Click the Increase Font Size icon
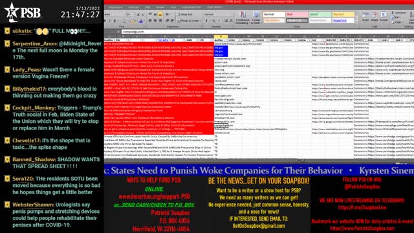414x233 pixels. point(138,14)
